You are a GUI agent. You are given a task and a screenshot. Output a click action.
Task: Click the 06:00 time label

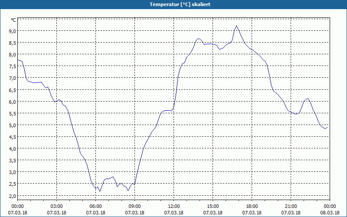95,207
